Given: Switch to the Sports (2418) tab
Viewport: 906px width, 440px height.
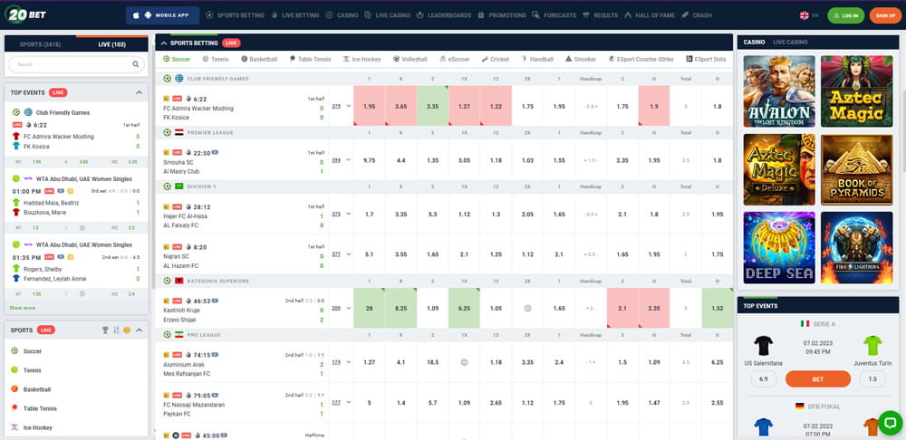Looking at the screenshot, I should [x=41, y=44].
